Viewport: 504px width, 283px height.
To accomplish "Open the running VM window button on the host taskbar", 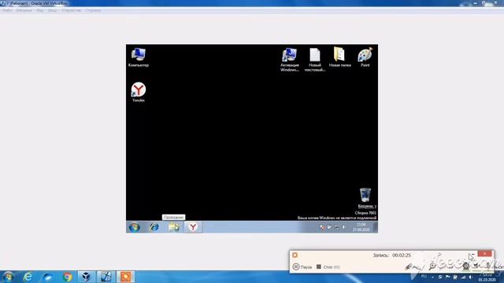I will 106,277.
